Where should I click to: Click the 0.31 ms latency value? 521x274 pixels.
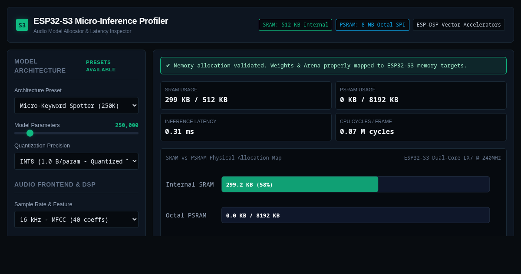(x=180, y=131)
